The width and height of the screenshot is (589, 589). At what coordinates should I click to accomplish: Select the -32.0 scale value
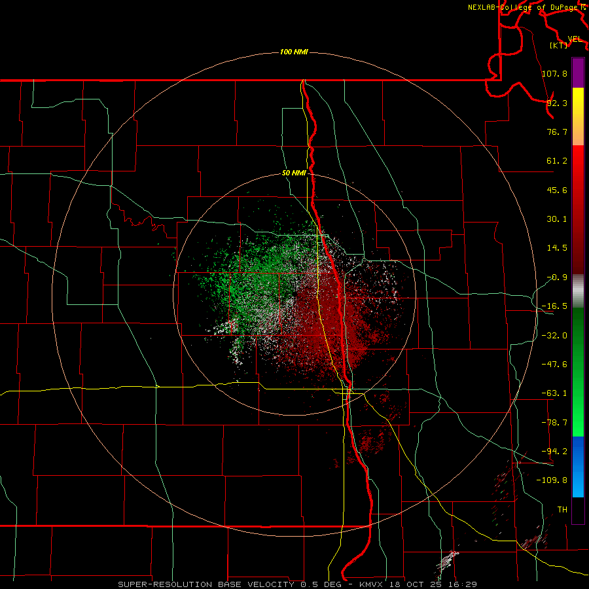(x=554, y=336)
